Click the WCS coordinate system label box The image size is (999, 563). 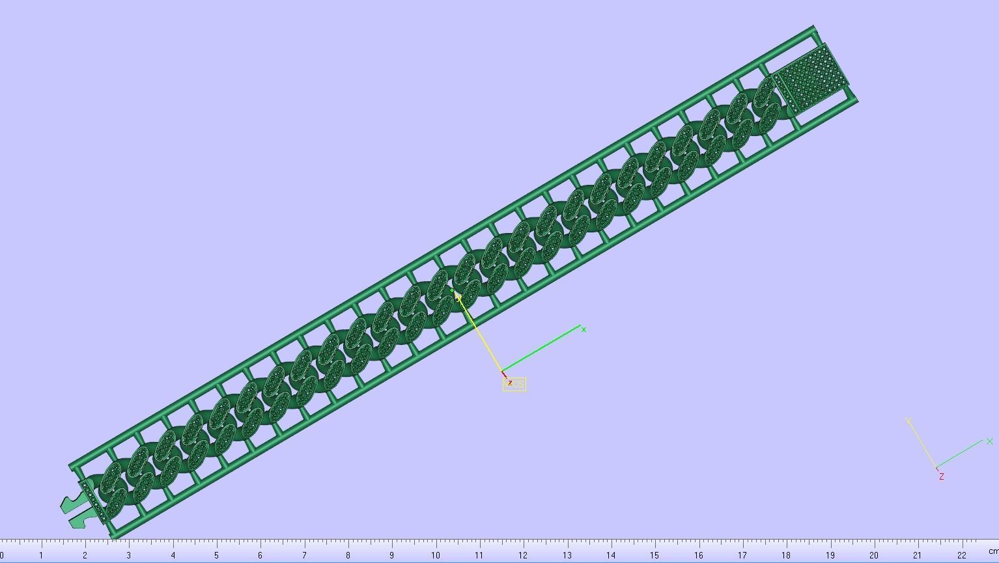pyautogui.click(x=514, y=385)
